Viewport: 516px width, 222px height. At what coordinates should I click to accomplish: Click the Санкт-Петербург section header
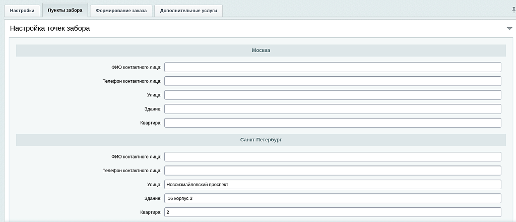(x=261, y=140)
